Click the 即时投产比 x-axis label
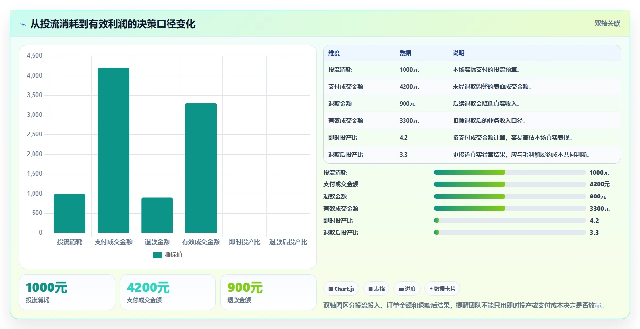 [x=245, y=242]
